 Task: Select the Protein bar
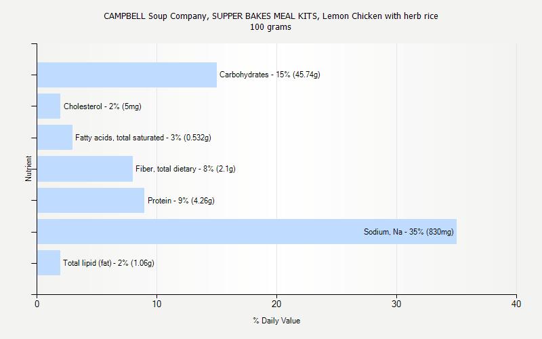coord(91,200)
